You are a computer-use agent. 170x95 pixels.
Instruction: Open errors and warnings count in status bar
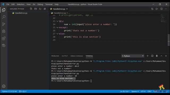pos(23,91)
